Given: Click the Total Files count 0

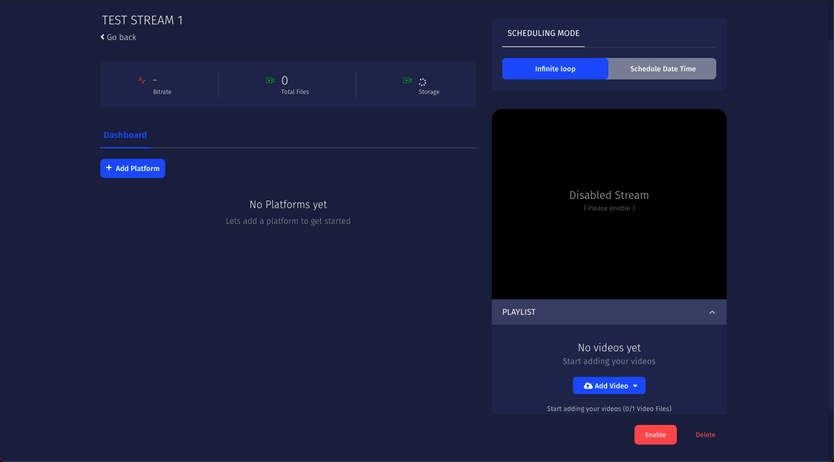Looking at the screenshot, I should pyautogui.click(x=285, y=81).
